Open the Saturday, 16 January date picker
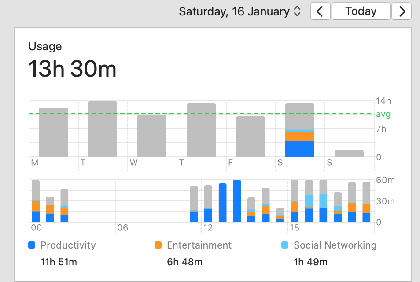This screenshot has width=420, height=282. point(240,11)
